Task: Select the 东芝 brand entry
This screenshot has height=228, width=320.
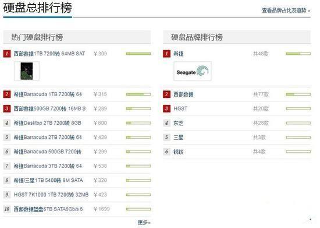Action: (178, 123)
